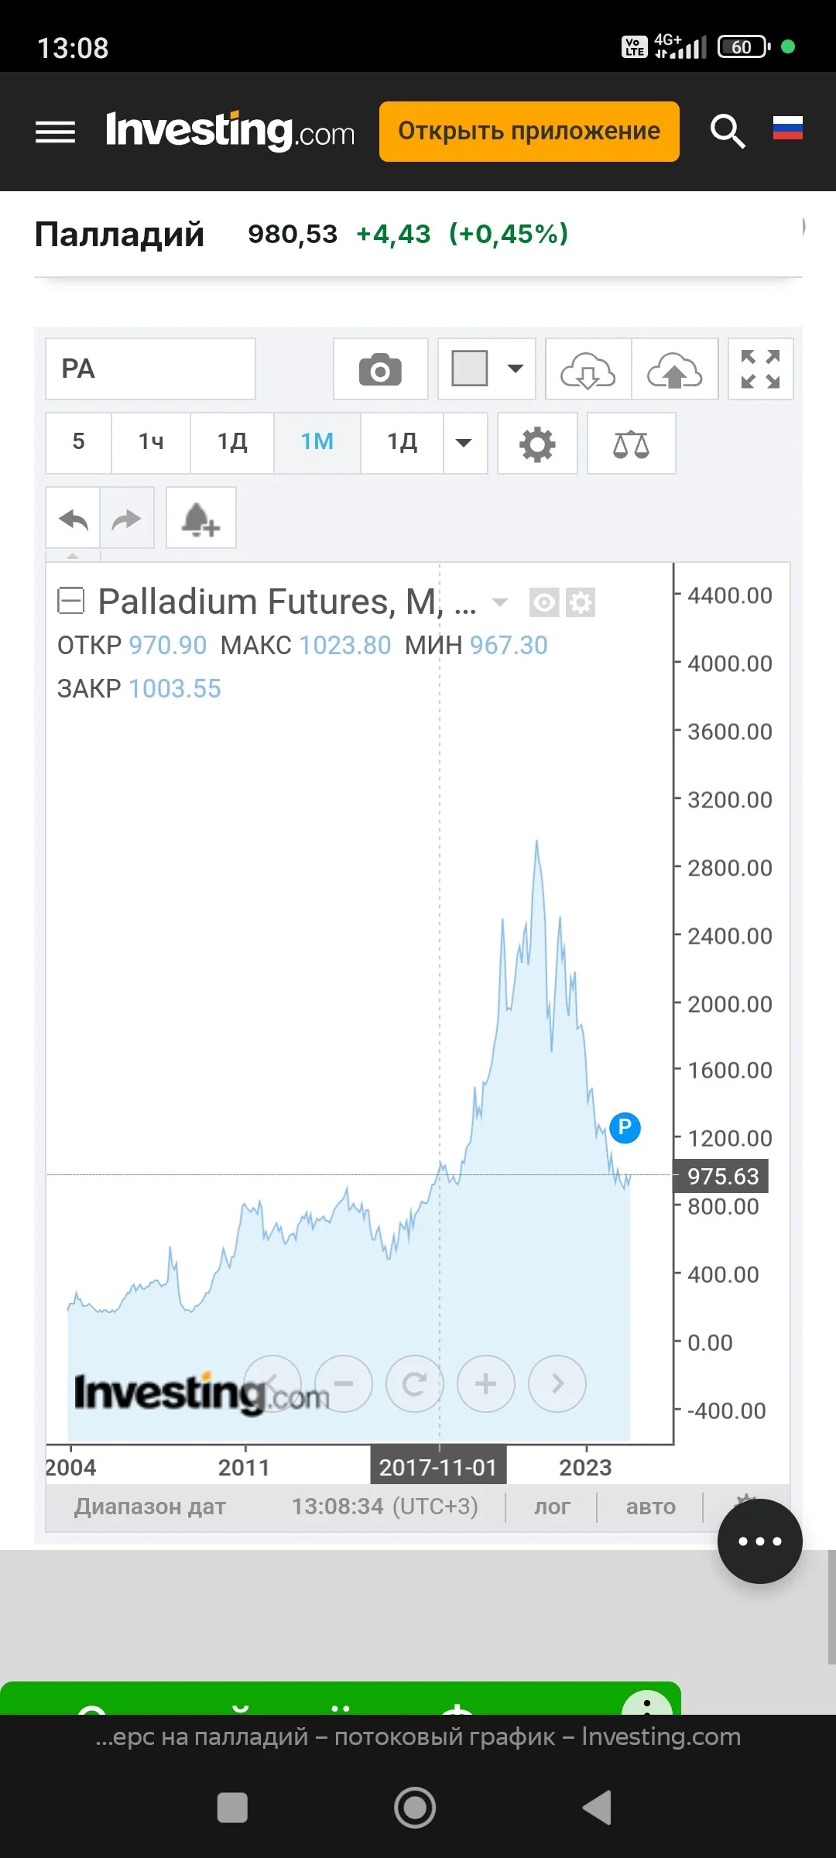Image resolution: width=836 pixels, height=1858 pixels.
Task: Enter fullscreen chart mode
Action: point(760,369)
